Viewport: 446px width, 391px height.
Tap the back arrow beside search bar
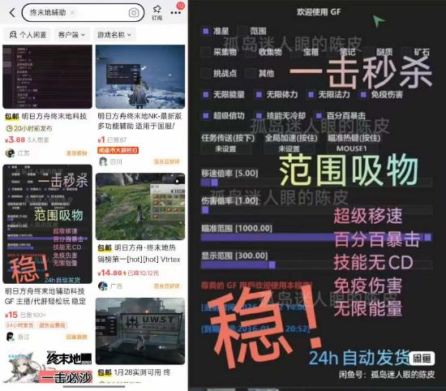click(x=12, y=12)
